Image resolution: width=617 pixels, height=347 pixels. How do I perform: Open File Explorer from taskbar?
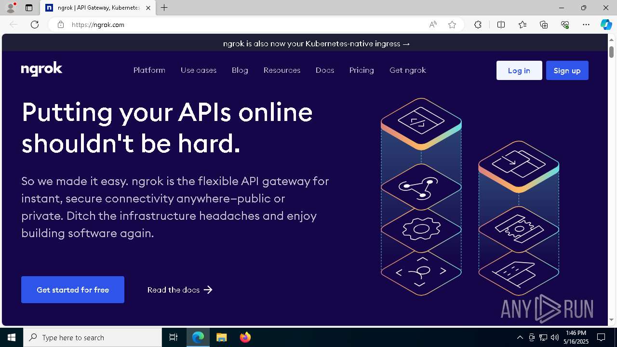pyautogui.click(x=221, y=337)
